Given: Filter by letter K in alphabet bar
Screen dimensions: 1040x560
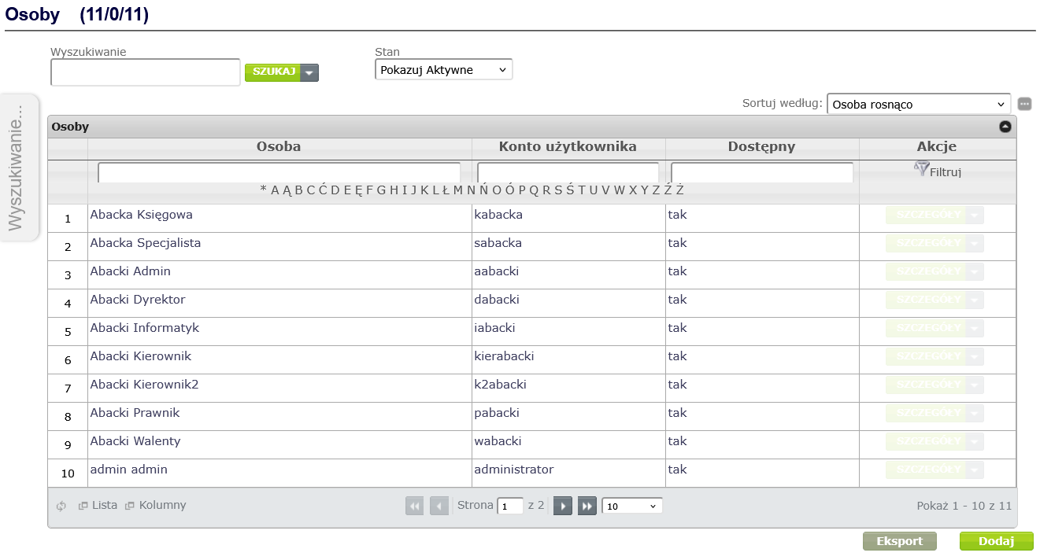Looking at the screenshot, I should click(424, 190).
